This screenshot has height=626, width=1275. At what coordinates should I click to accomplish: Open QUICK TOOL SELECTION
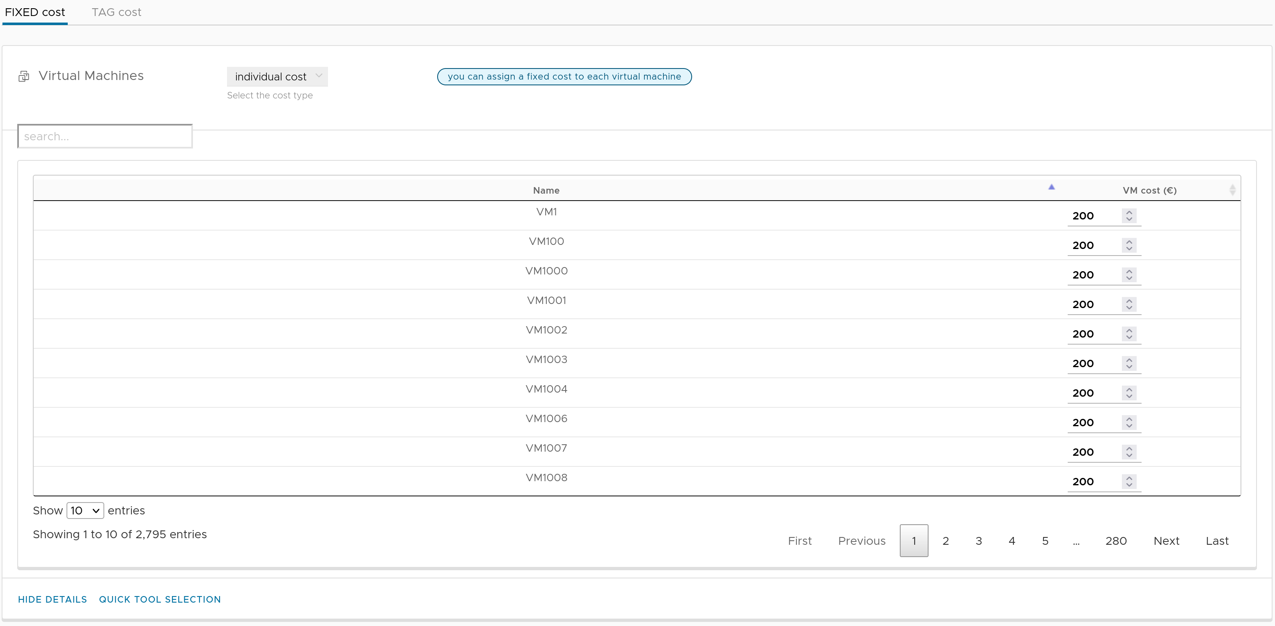[x=160, y=600]
